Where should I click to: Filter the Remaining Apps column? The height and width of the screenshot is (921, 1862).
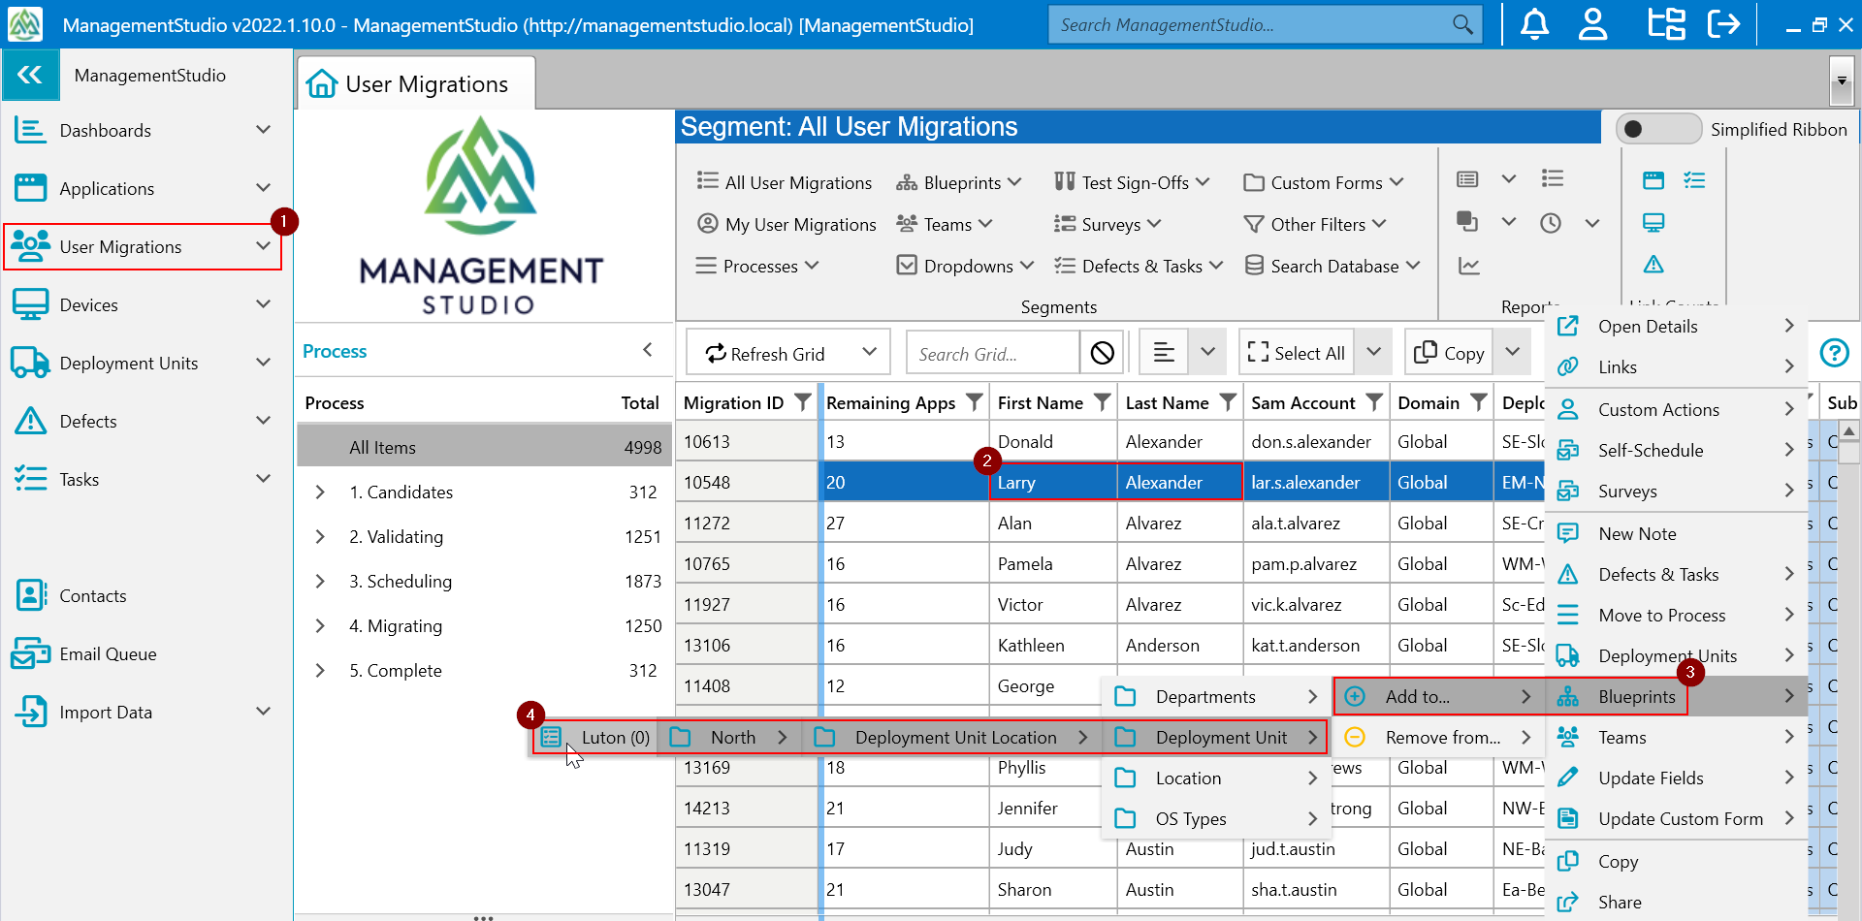pos(975,402)
